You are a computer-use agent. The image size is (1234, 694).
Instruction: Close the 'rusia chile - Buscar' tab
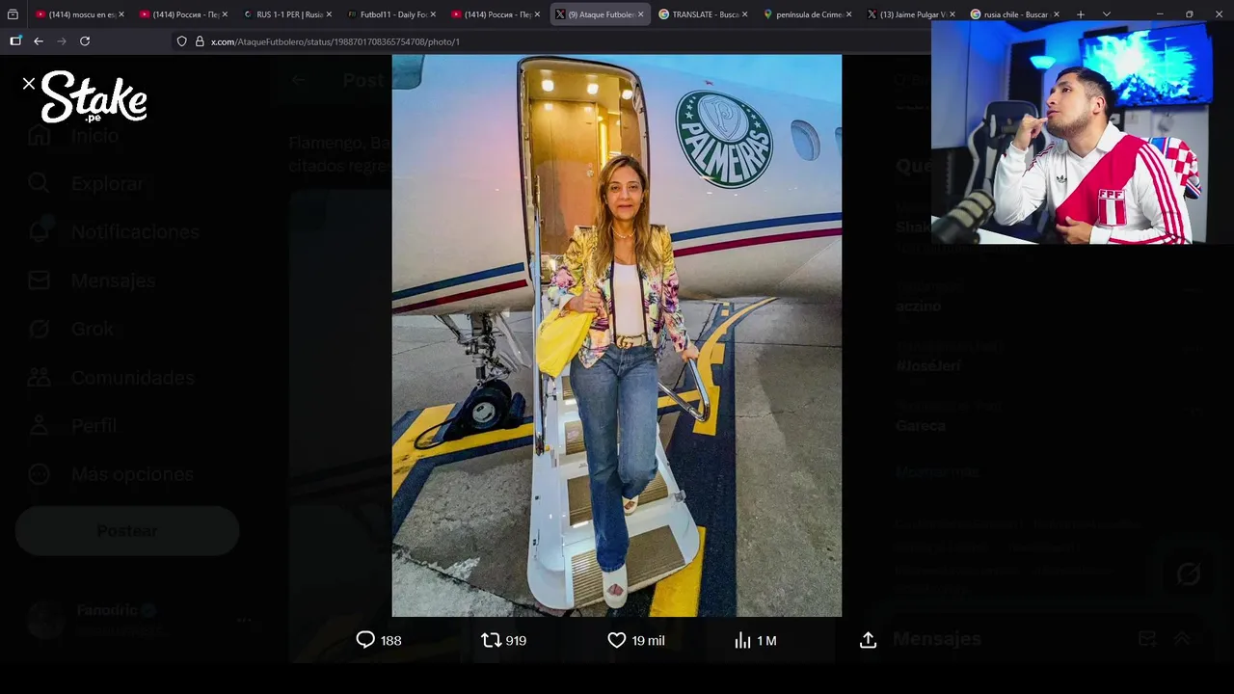[x=1057, y=14]
